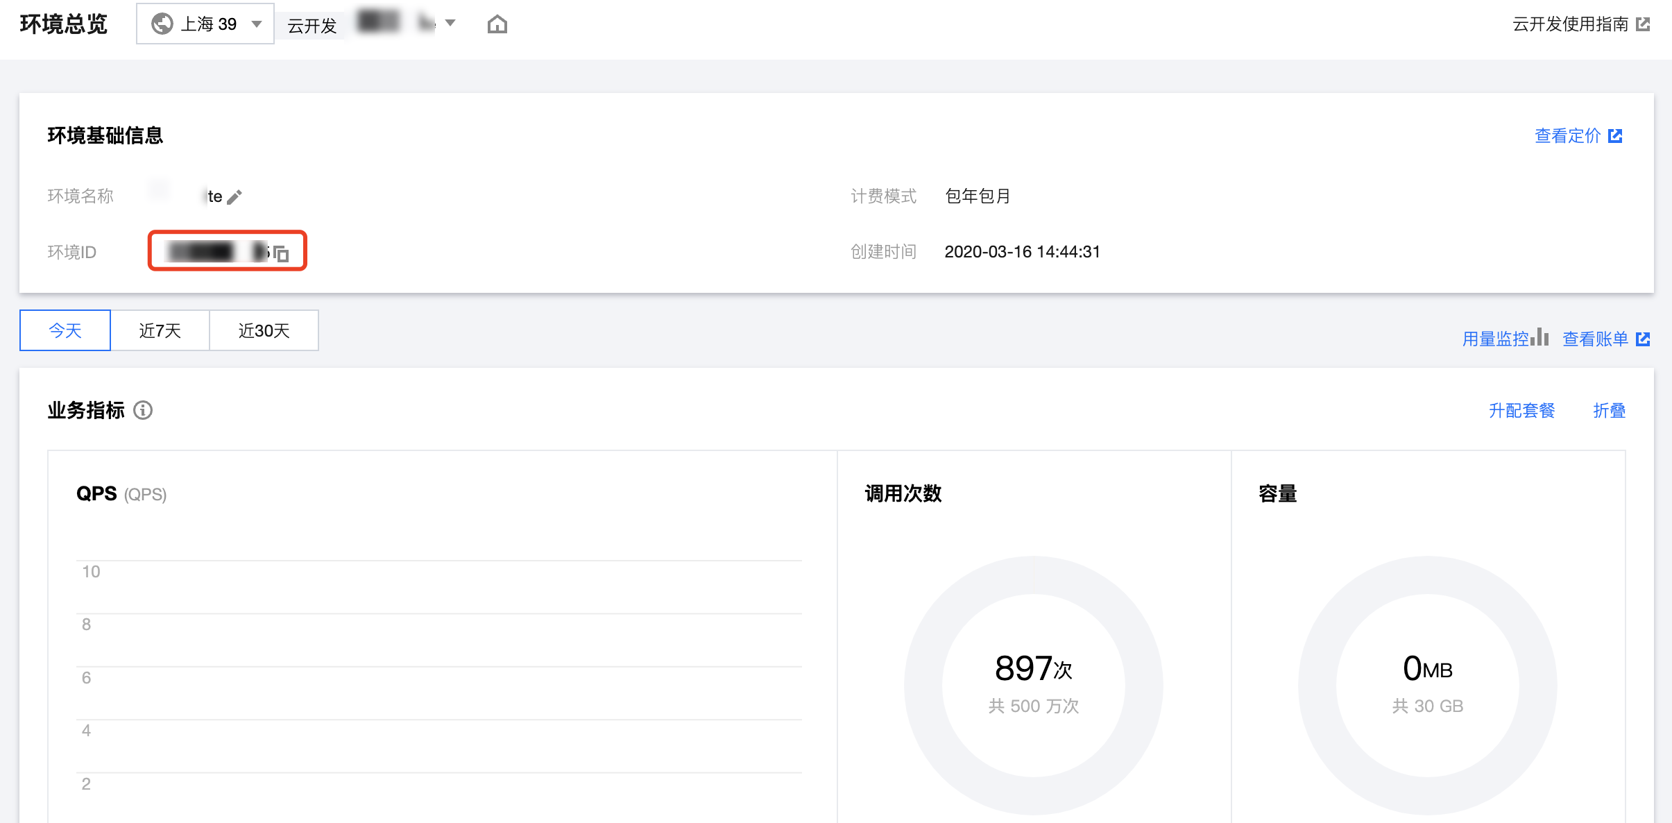Open the 查看定价 pricing link
This screenshot has width=1672, height=823.
[1578, 135]
